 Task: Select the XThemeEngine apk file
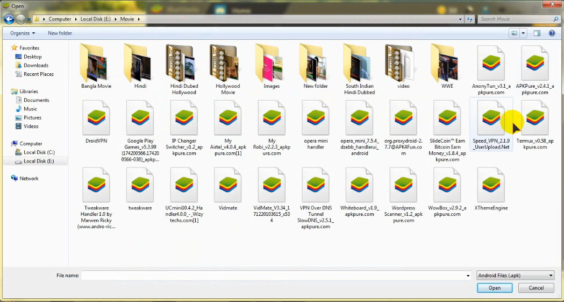point(491,188)
